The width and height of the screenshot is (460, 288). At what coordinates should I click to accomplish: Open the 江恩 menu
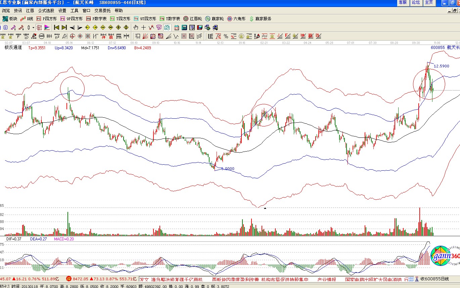coord(30,11)
